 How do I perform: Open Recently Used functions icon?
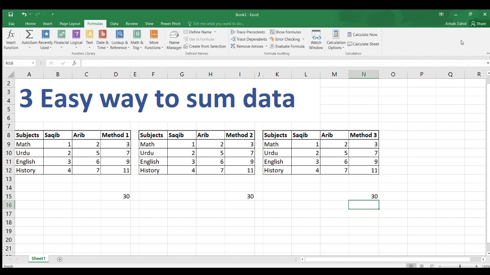click(46, 34)
